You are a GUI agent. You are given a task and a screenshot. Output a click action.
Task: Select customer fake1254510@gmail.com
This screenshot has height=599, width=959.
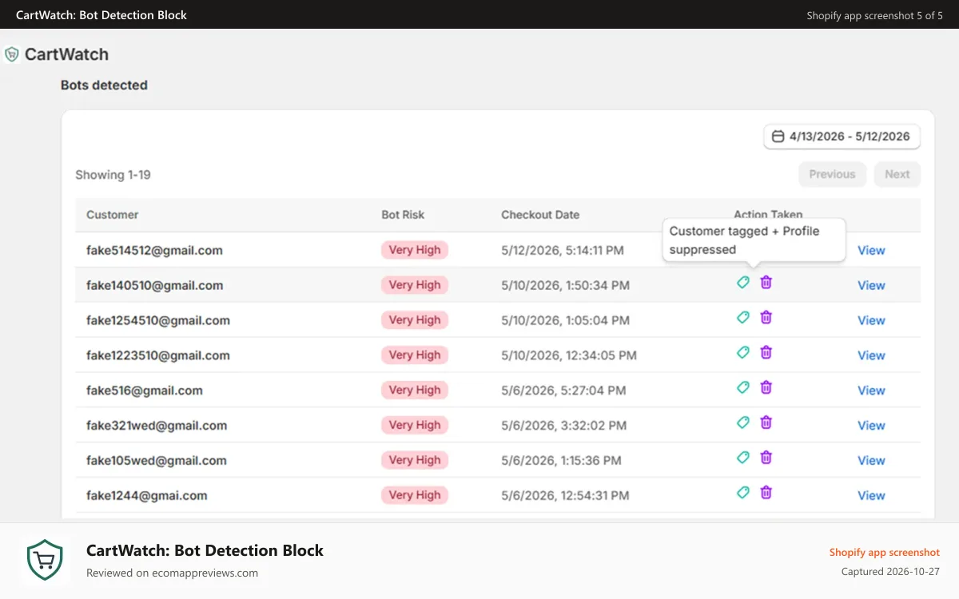158,320
